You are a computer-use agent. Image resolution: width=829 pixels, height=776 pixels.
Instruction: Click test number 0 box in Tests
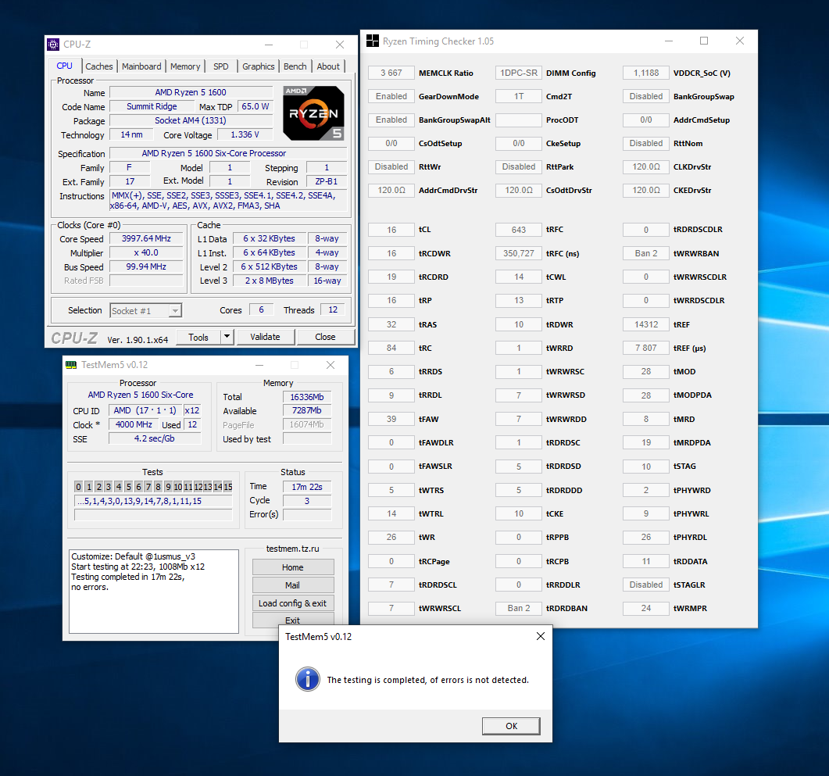78,486
